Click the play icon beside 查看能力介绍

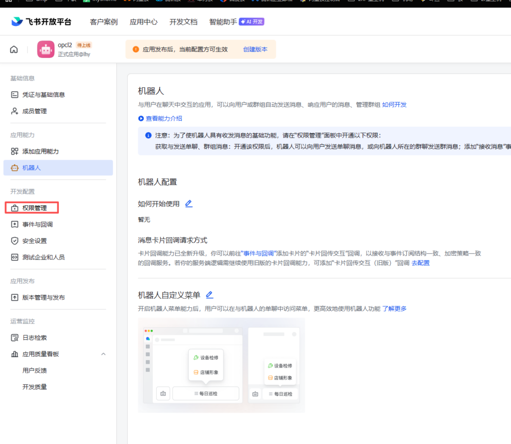[x=141, y=118]
